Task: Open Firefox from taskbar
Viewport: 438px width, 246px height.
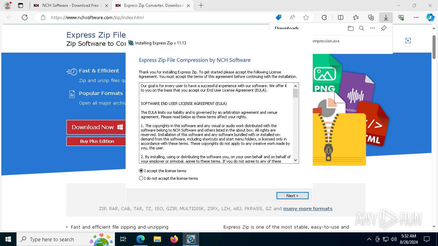Action: point(174,239)
